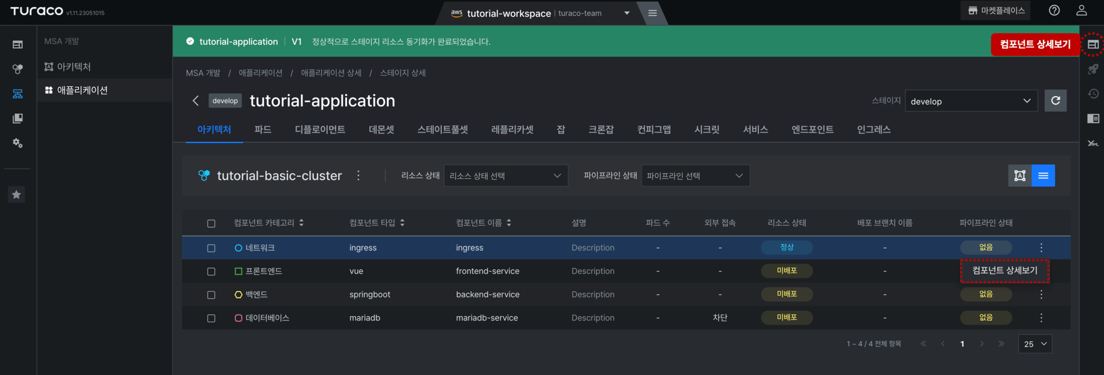
Task: Switch to the 시크릿 tab
Action: tap(707, 129)
